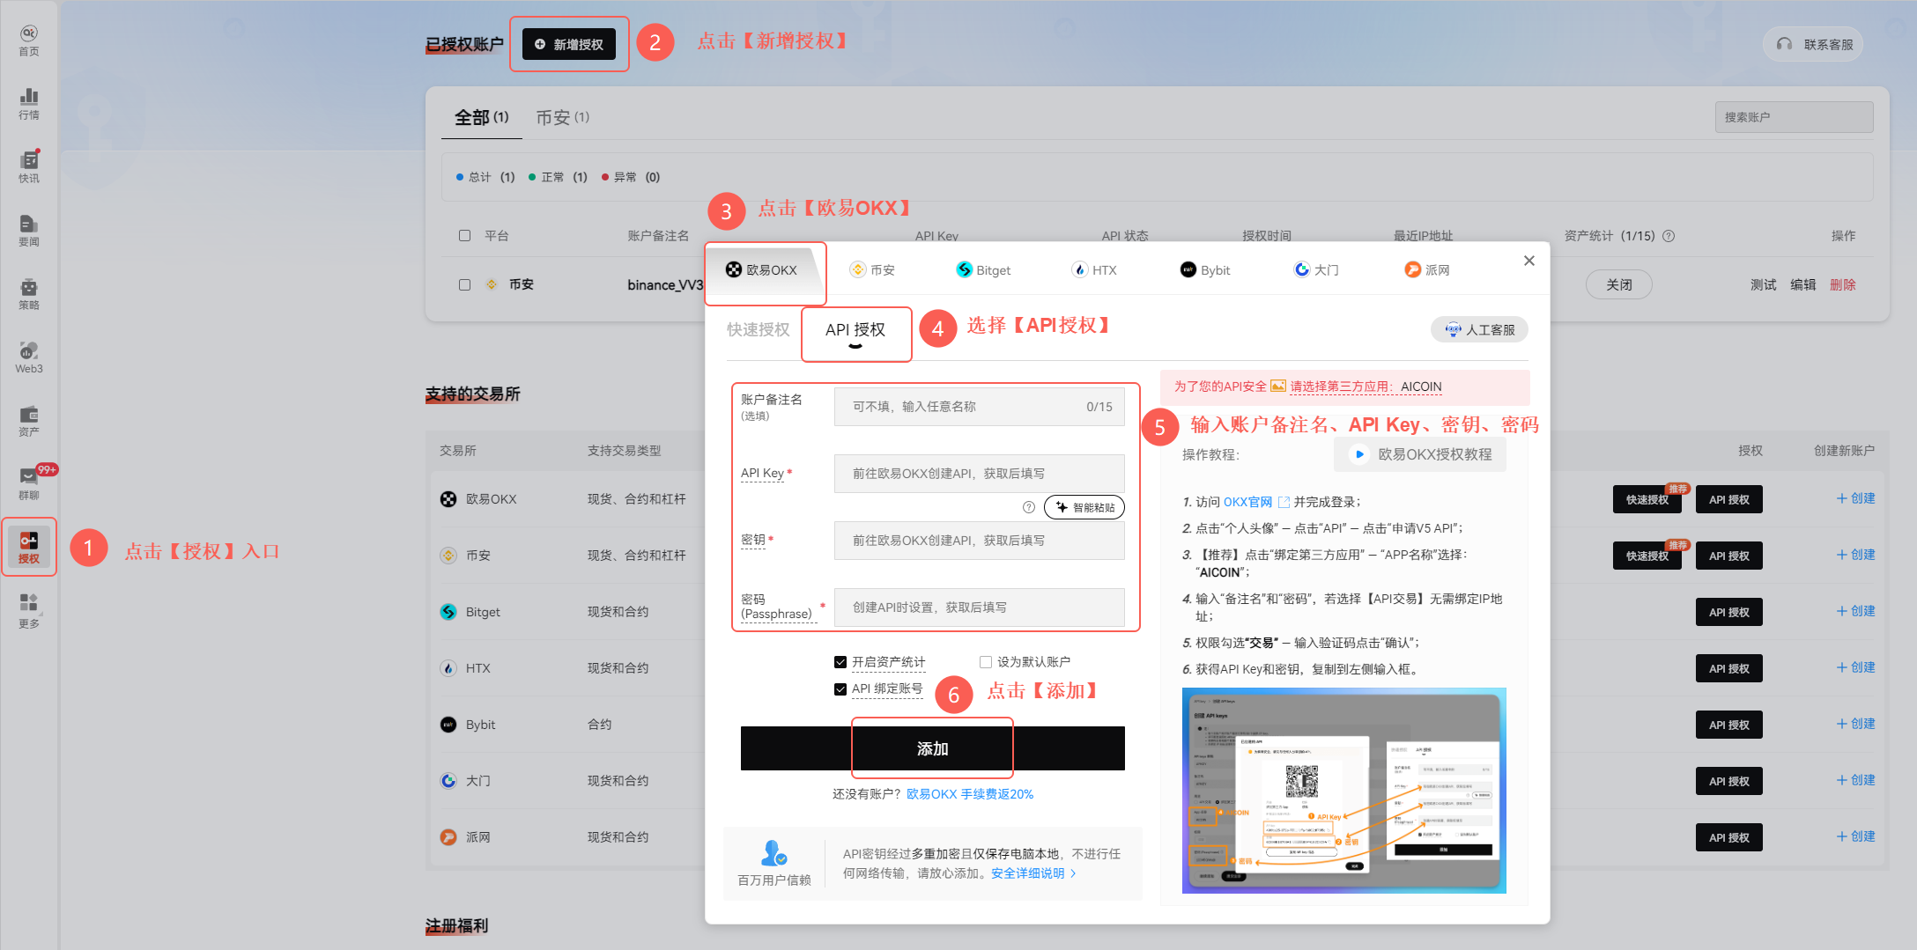Click API 授权 button in Bybit row
Screen dimensions: 1917x950
click(x=1728, y=725)
